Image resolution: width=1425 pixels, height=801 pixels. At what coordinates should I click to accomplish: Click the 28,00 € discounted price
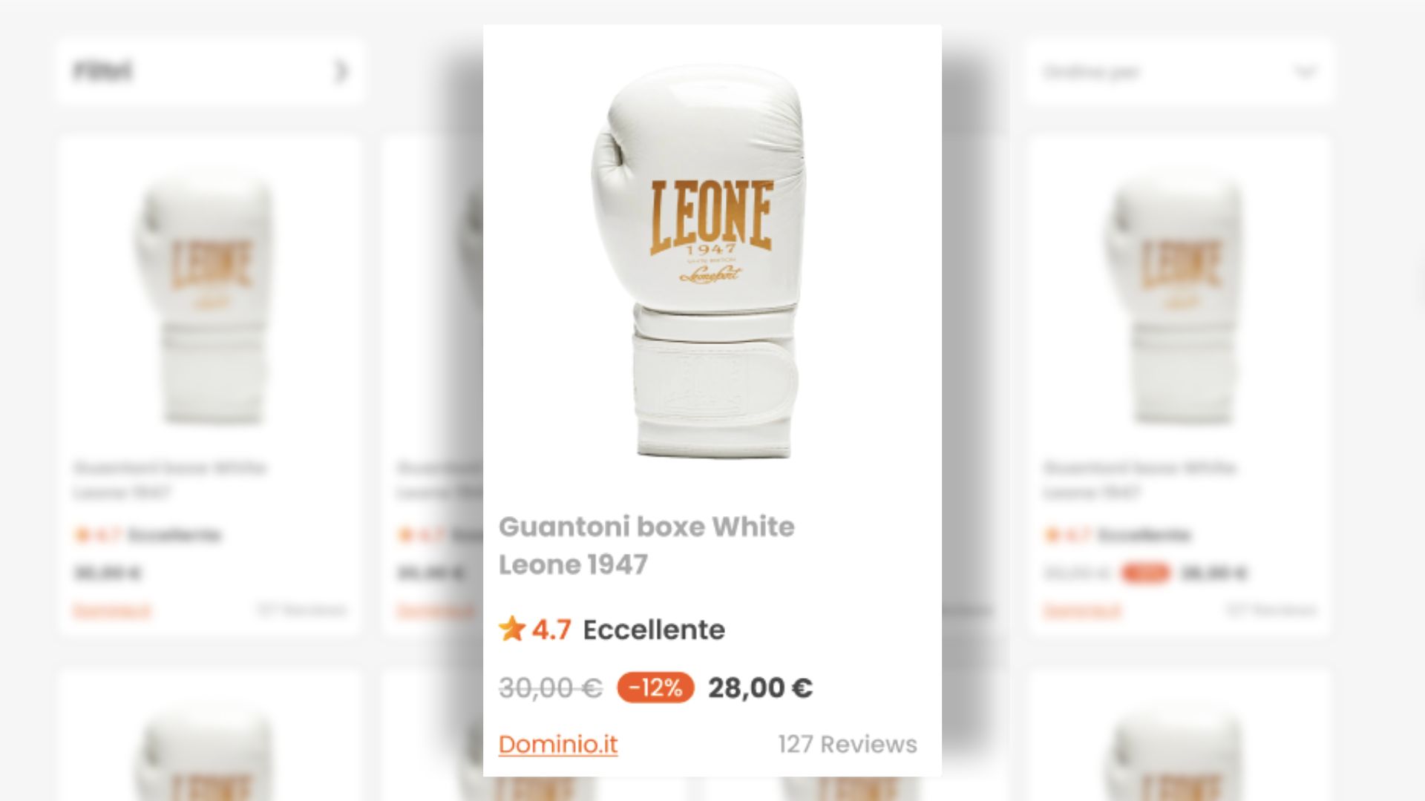(x=760, y=688)
